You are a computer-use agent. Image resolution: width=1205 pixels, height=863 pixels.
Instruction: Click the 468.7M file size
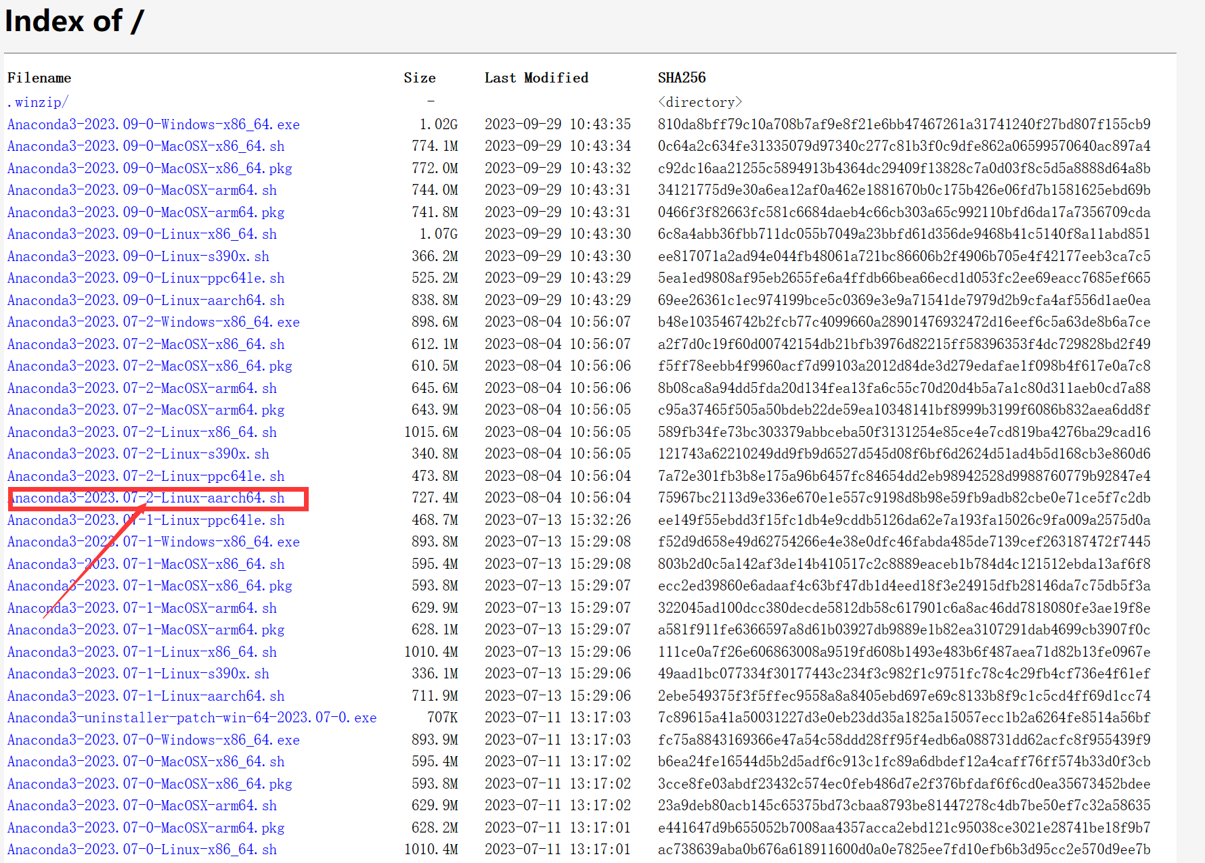point(435,520)
